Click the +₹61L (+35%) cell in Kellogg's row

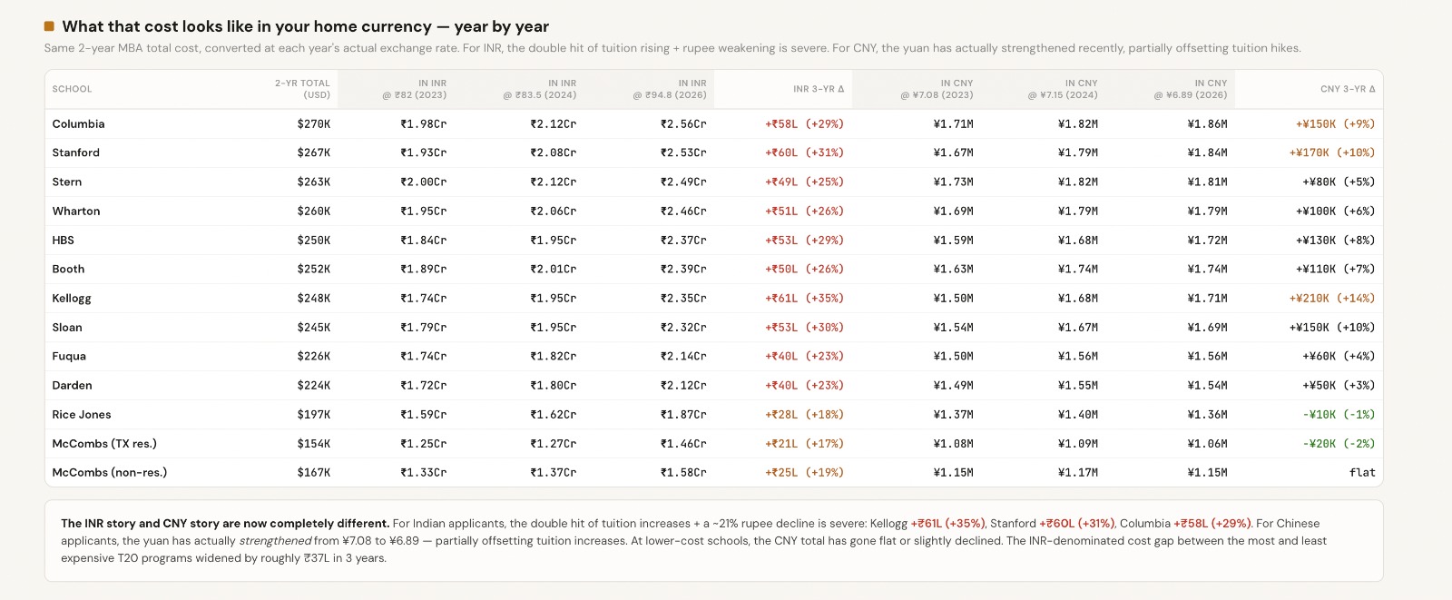(804, 299)
